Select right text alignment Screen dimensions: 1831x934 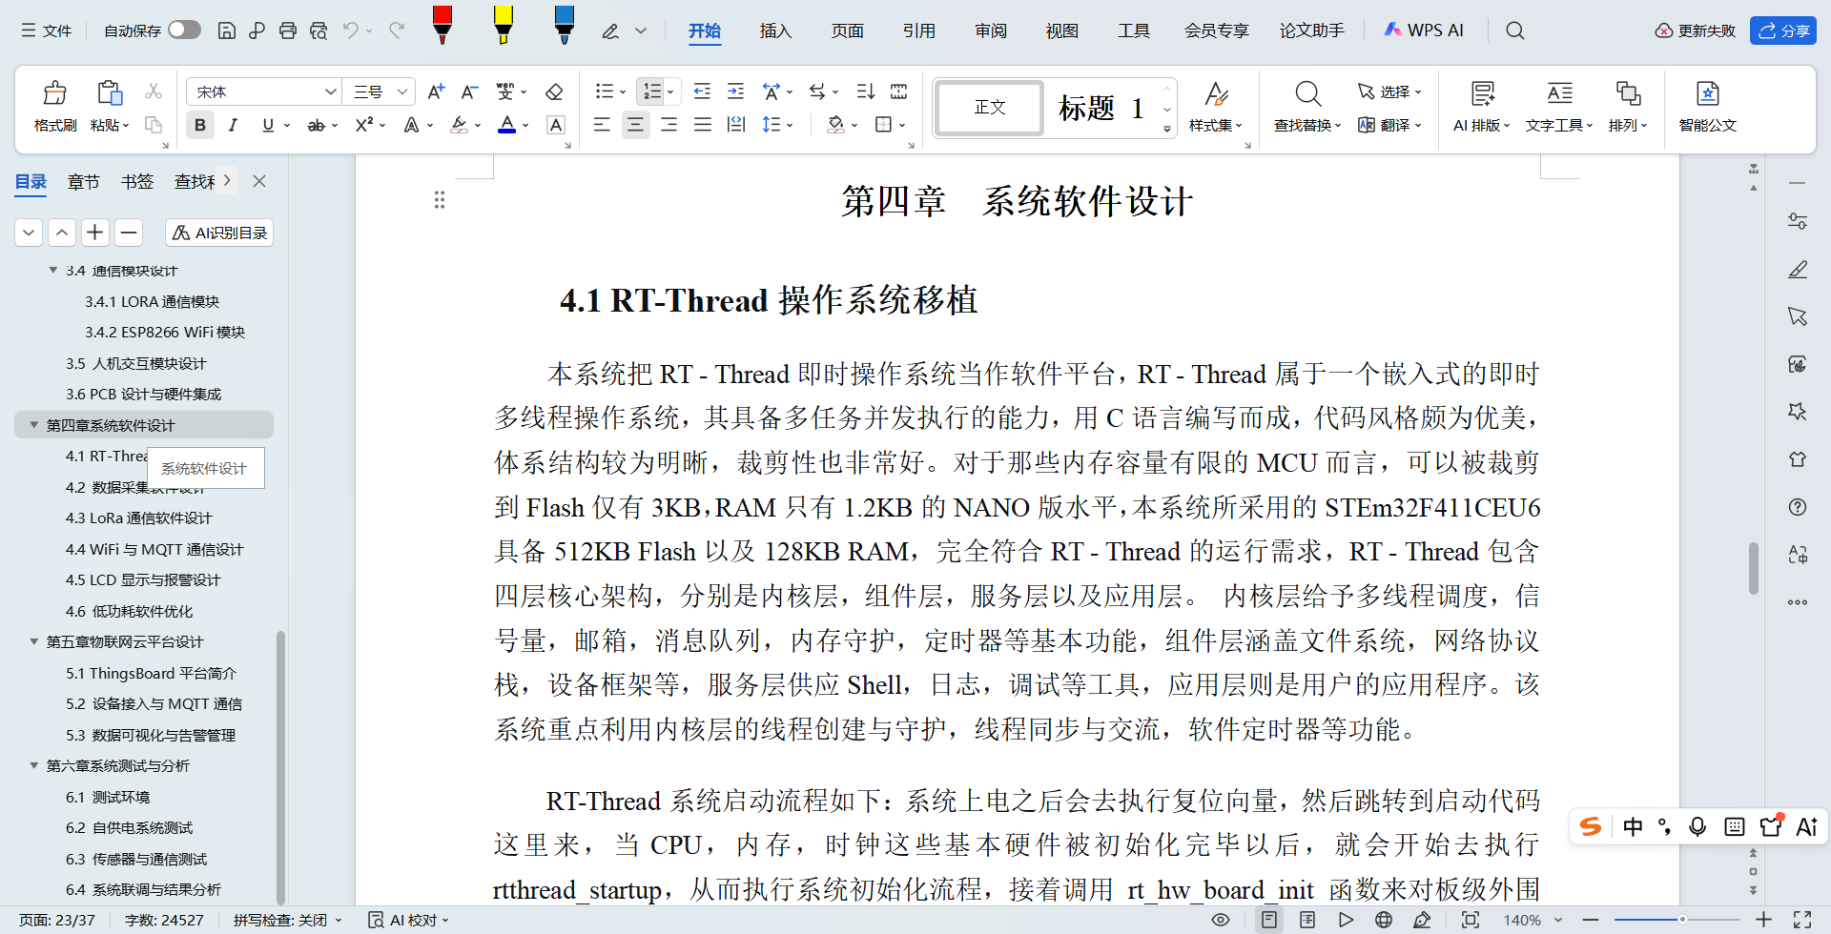click(x=669, y=125)
